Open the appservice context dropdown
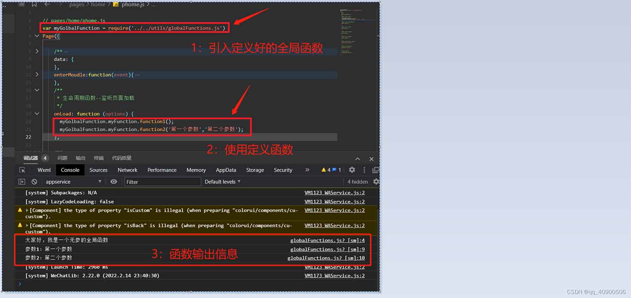 [x=73, y=182]
